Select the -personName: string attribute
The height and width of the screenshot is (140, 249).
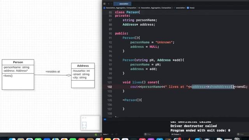pos(16,67)
